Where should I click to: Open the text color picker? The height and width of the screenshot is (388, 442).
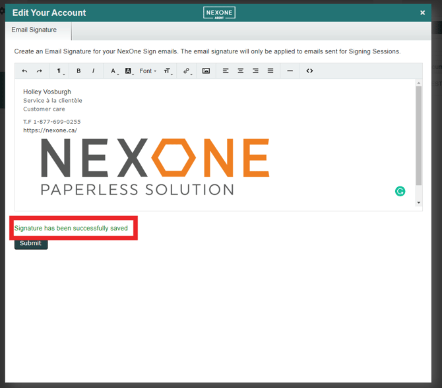113,71
